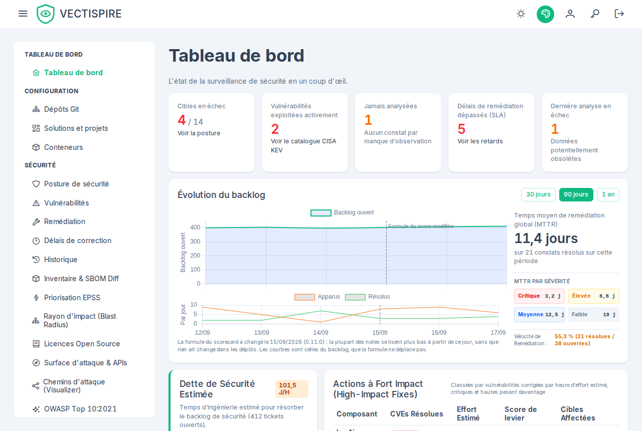Open the Jamais analysées card
This screenshot has width=642, height=431.
398,133
